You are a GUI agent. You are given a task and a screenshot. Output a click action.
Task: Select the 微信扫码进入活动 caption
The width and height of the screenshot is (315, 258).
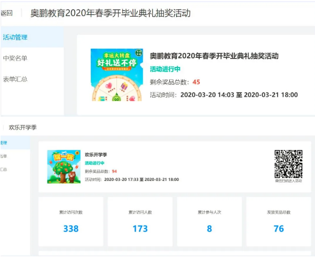(x=288, y=181)
